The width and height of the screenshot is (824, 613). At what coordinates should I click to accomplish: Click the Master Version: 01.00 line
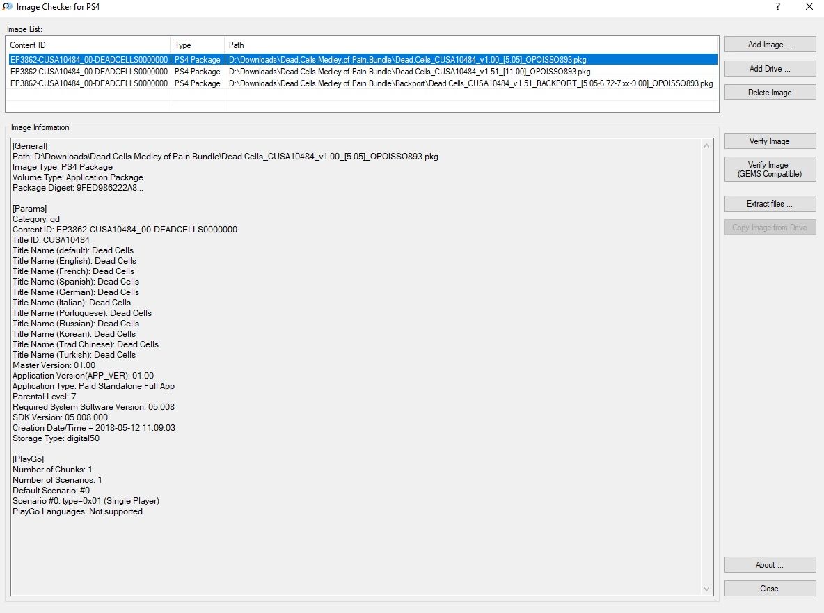coord(54,365)
